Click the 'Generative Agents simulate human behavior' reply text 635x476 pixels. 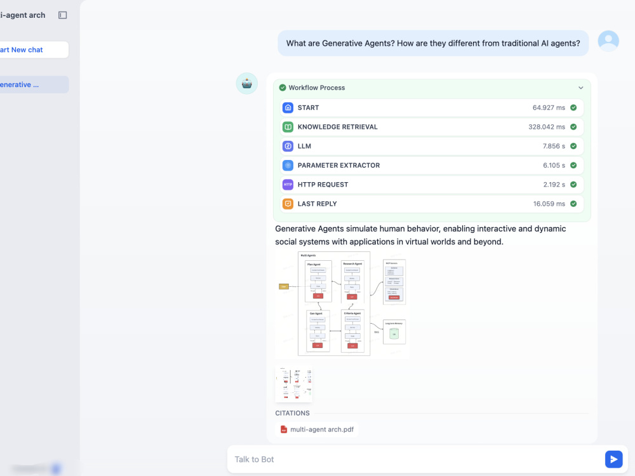pyautogui.click(x=420, y=235)
